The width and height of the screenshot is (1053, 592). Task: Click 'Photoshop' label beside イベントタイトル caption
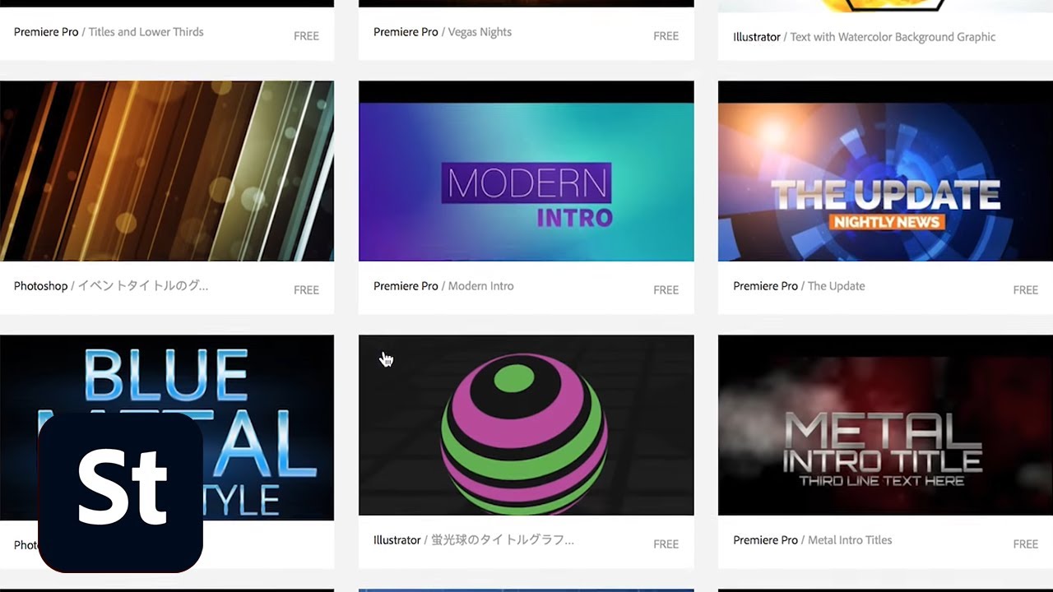(40, 286)
